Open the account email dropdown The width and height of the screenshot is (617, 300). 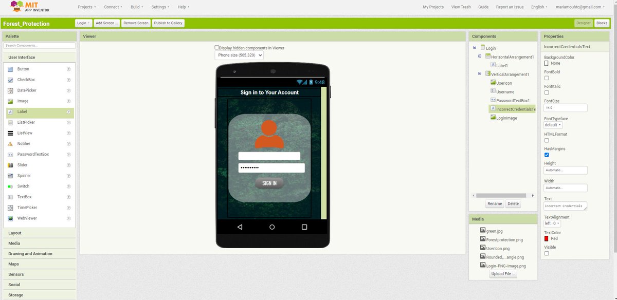(580, 7)
